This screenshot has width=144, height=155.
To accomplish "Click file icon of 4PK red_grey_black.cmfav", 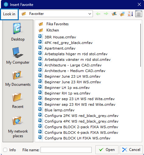I will [x=41, y=42].
